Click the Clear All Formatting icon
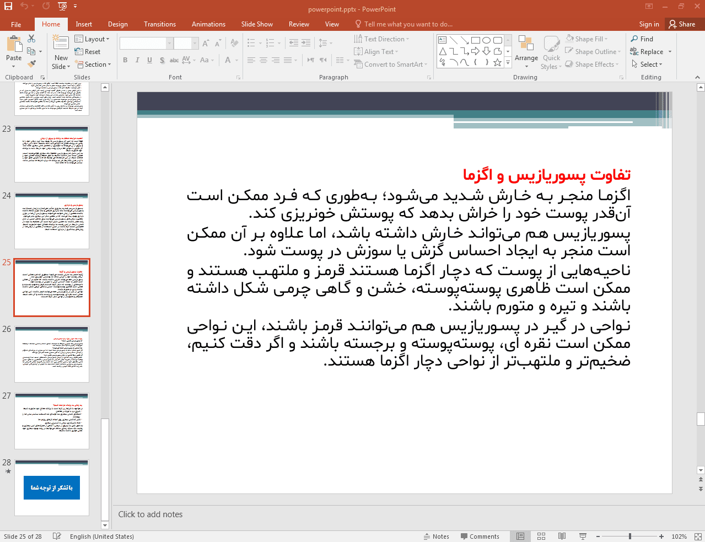The height and width of the screenshot is (542, 705). pyautogui.click(x=234, y=44)
